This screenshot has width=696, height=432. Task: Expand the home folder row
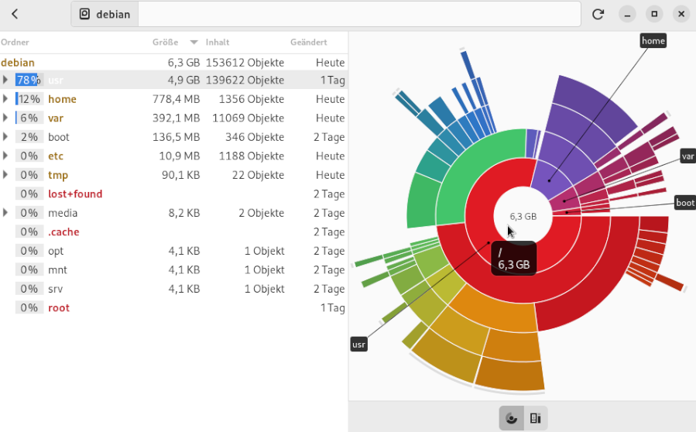tap(5, 98)
